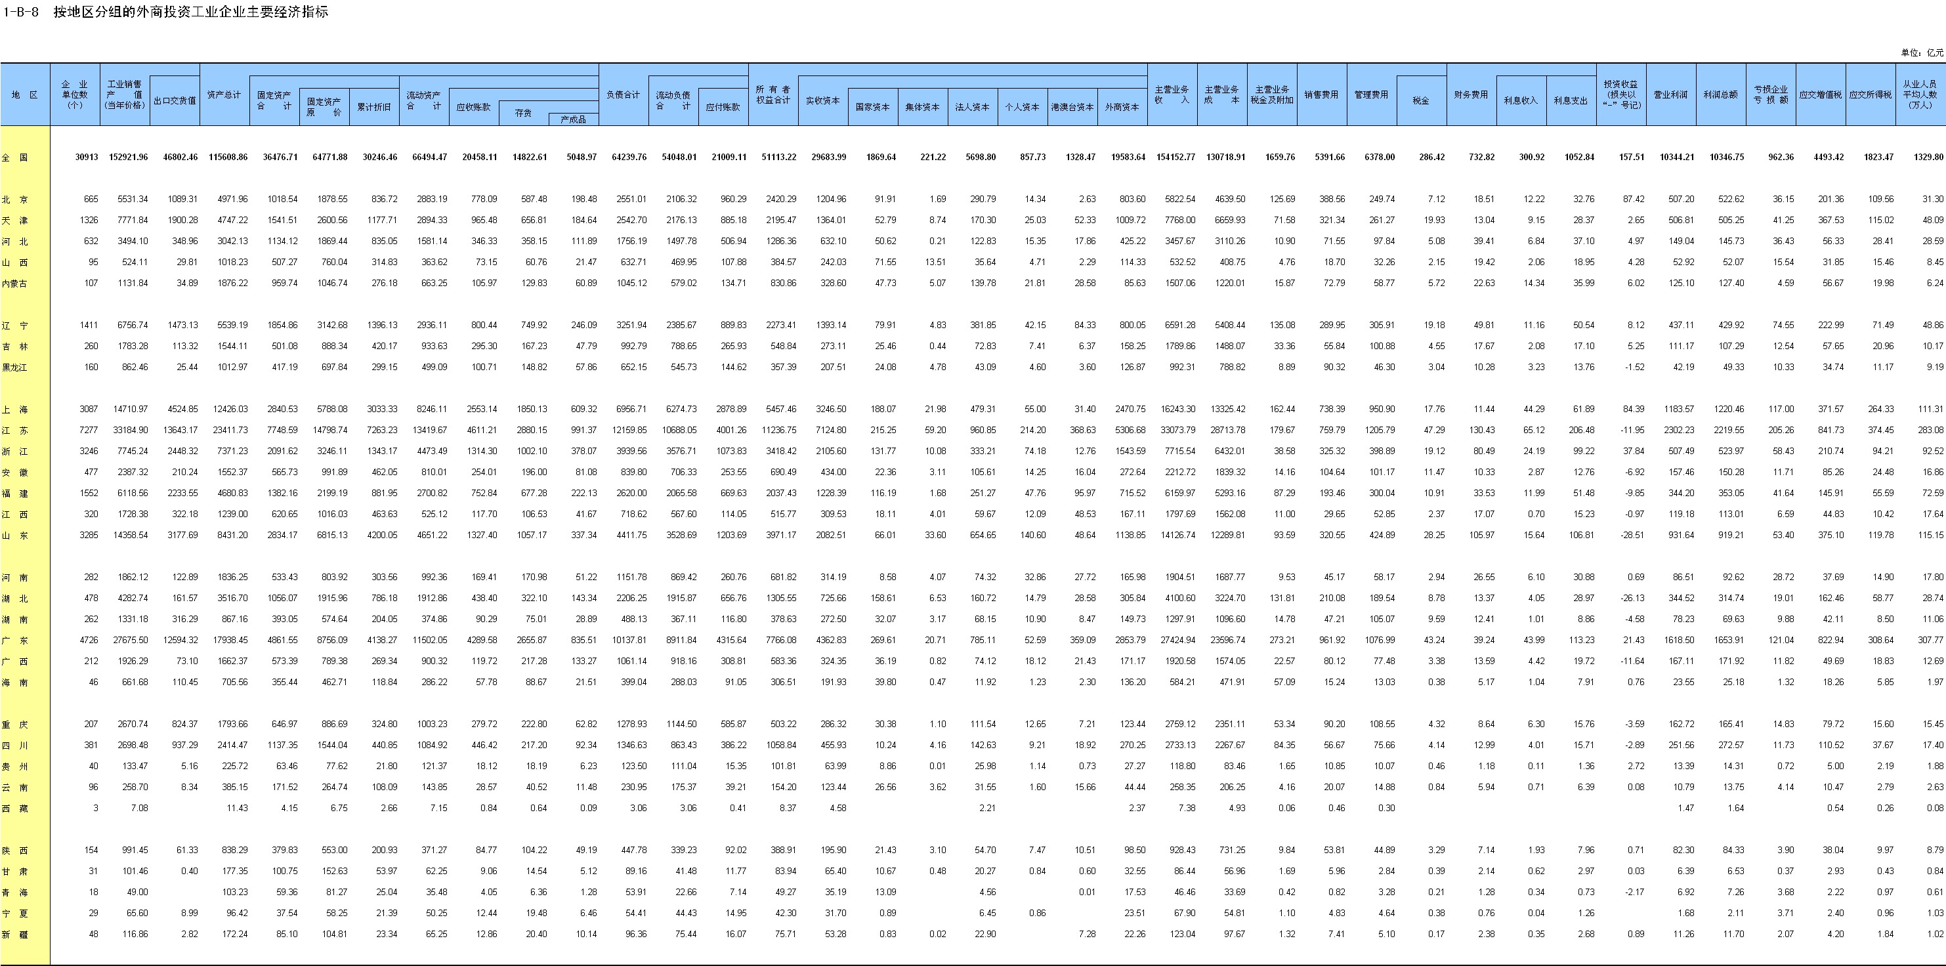Screen dimensions: 1946x966
Task: Click national total profit cell 10346.75
Action: [1726, 157]
